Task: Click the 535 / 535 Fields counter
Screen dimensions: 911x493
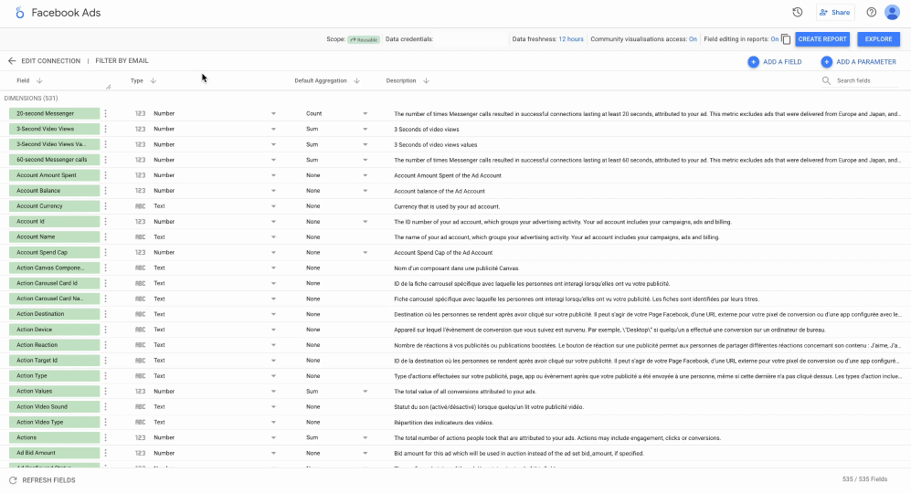Action: (864, 479)
